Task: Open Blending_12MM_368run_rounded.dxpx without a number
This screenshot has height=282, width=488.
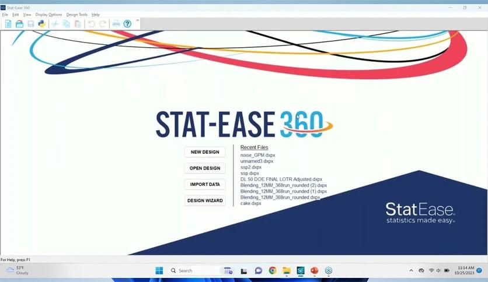Action: pos(280,197)
